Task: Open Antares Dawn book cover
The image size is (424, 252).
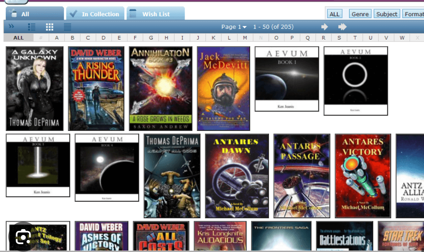Action: pyautogui.click(x=237, y=175)
